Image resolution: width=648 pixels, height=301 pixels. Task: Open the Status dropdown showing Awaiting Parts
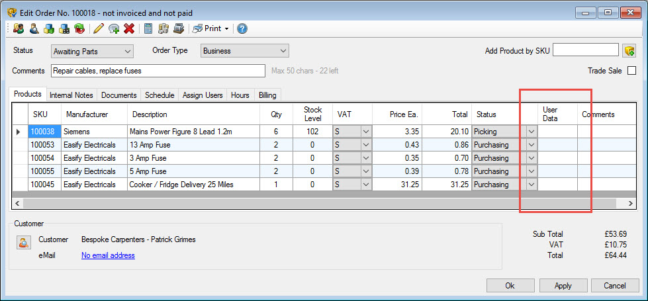(92, 51)
